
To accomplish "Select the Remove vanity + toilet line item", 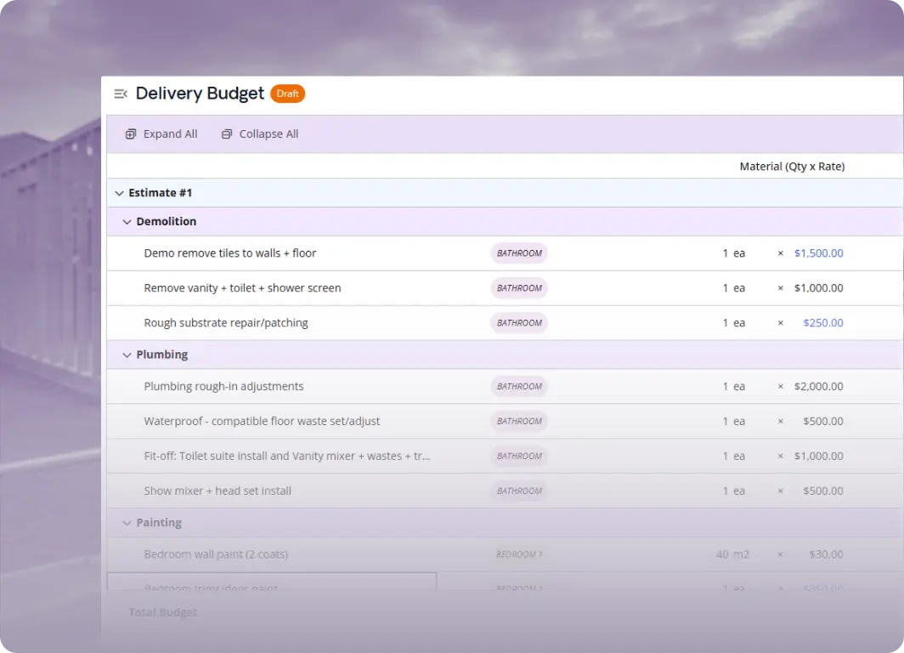I will pos(243,287).
